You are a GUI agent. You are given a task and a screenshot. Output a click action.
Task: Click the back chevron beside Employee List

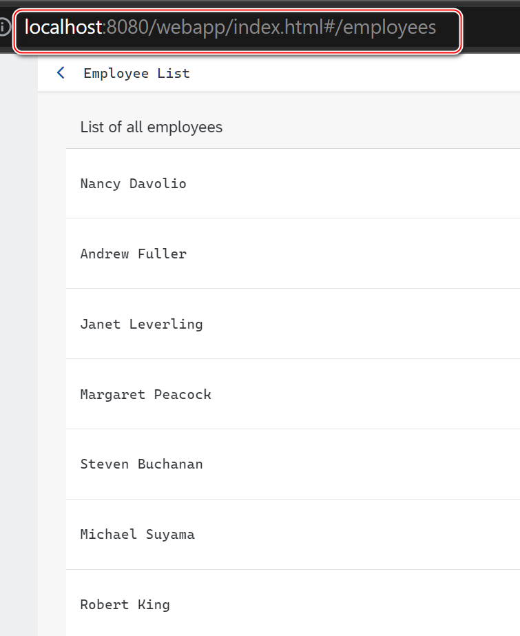click(61, 73)
